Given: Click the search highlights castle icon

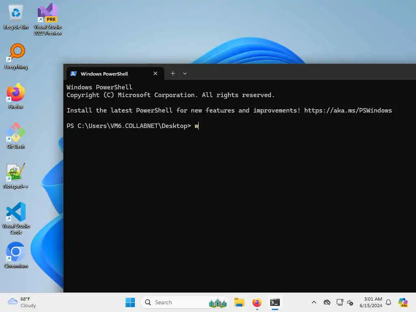Looking at the screenshot, I should [218, 302].
